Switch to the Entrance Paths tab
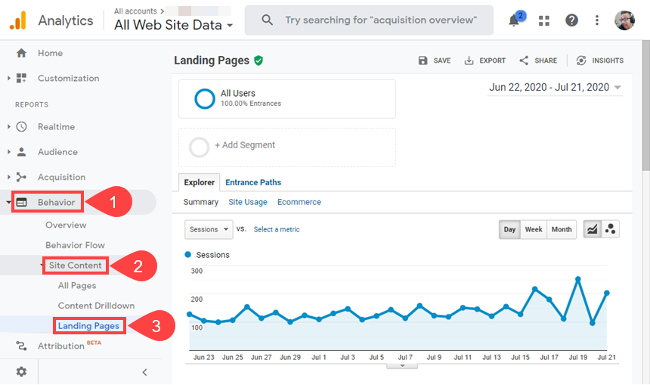 coord(253,182)
